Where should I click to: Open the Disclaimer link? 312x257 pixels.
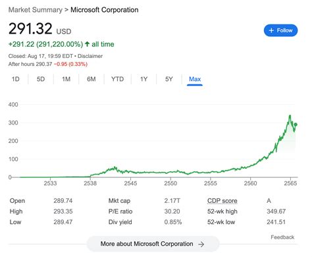point(90,56)
